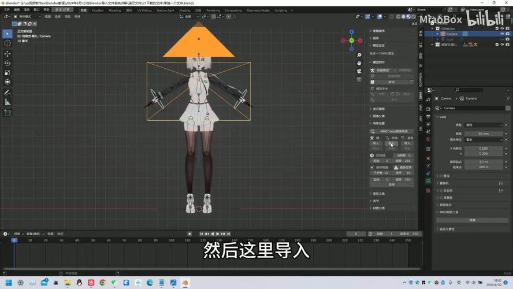Enable the Background Images checkbox

click(441, 198)
